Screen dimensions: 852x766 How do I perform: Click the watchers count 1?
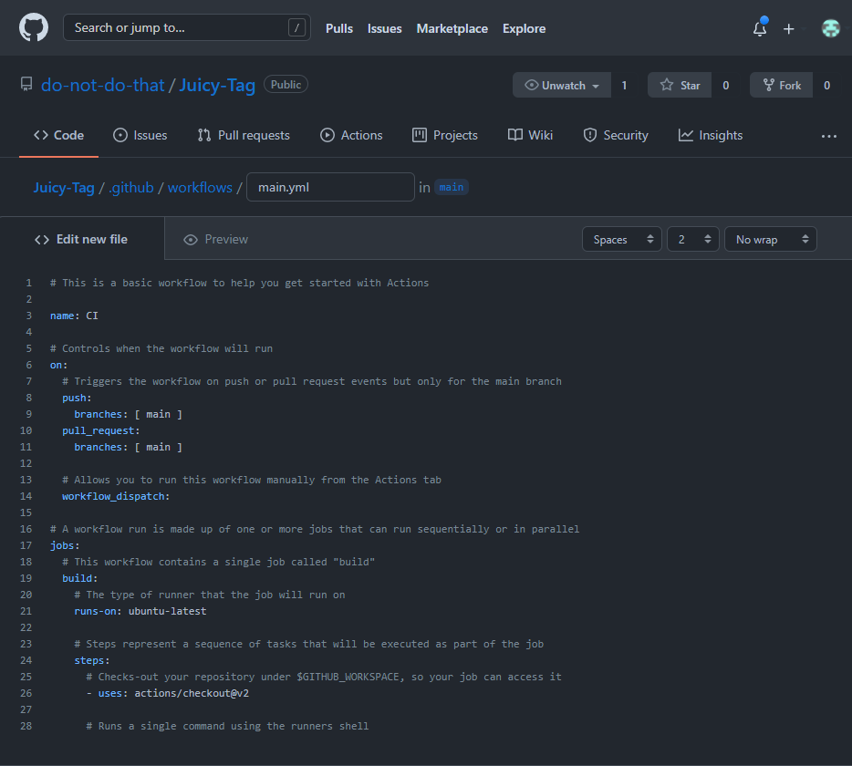pyautogui.click(x=624, y=86)
